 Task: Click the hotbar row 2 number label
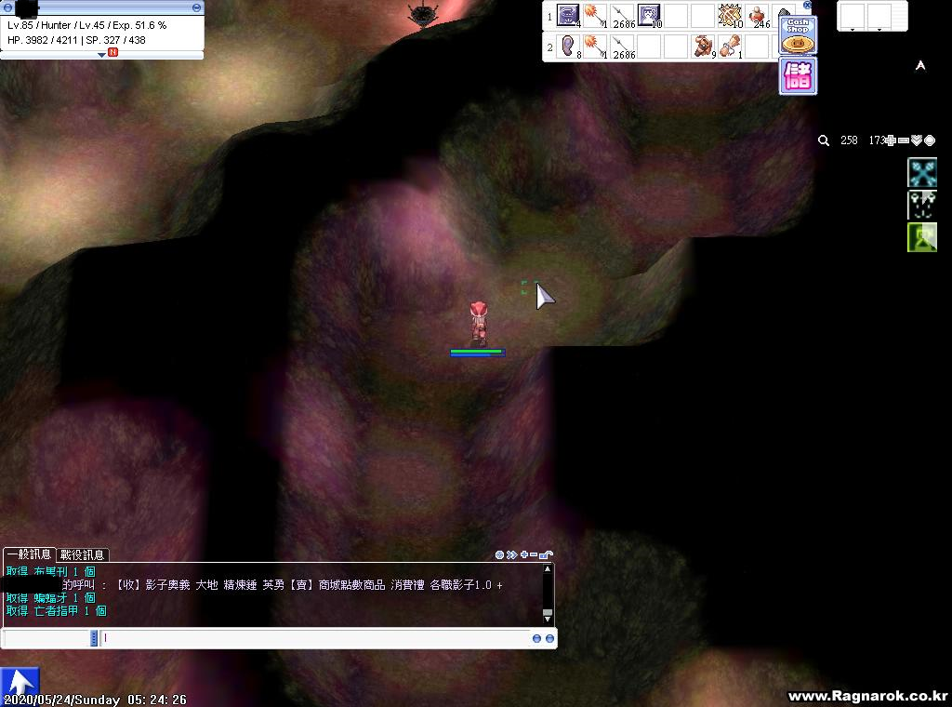tap(549, 47)
